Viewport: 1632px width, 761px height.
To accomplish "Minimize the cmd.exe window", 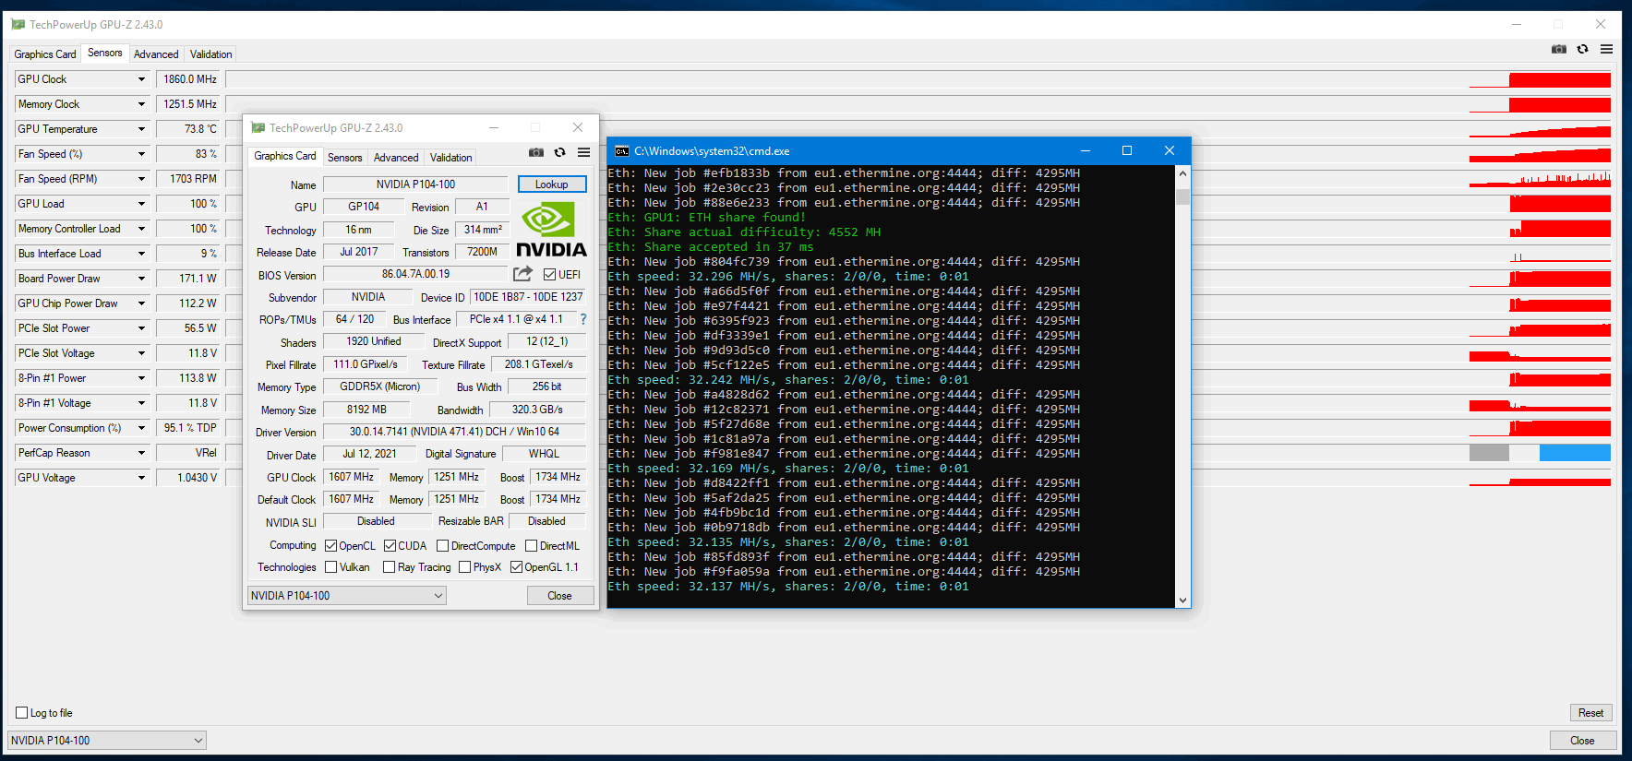I will (x=1086, y=150).
